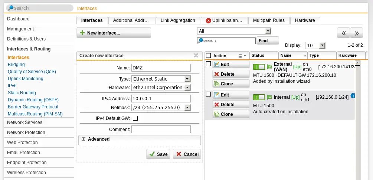Tick the select-all checkbox in the Action header
373x180 pixels.
[209, 56]
